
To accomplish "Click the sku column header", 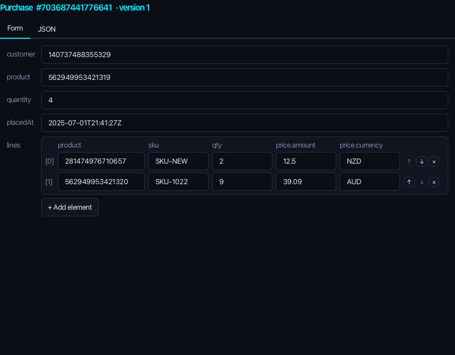I will 154,145.
